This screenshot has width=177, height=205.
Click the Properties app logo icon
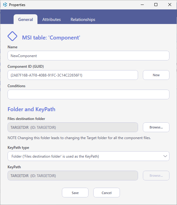[x=5, y=5]
